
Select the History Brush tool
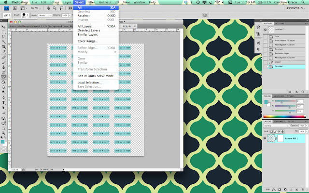3,72
